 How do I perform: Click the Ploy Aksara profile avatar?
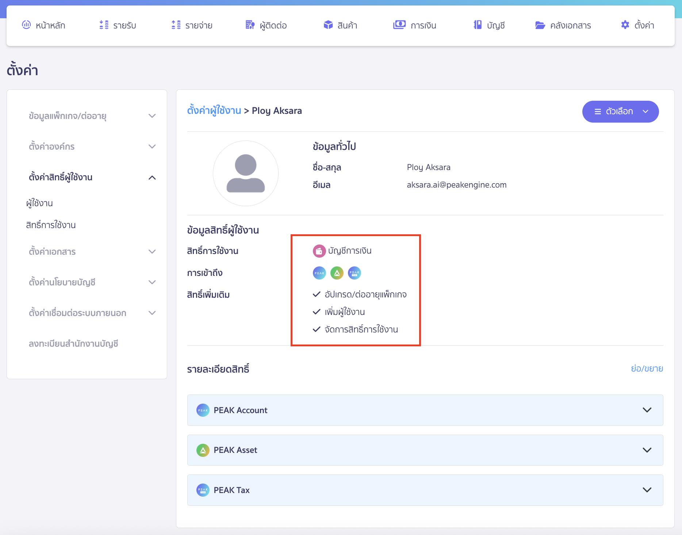pyautogui.click(x=246, y=173)
